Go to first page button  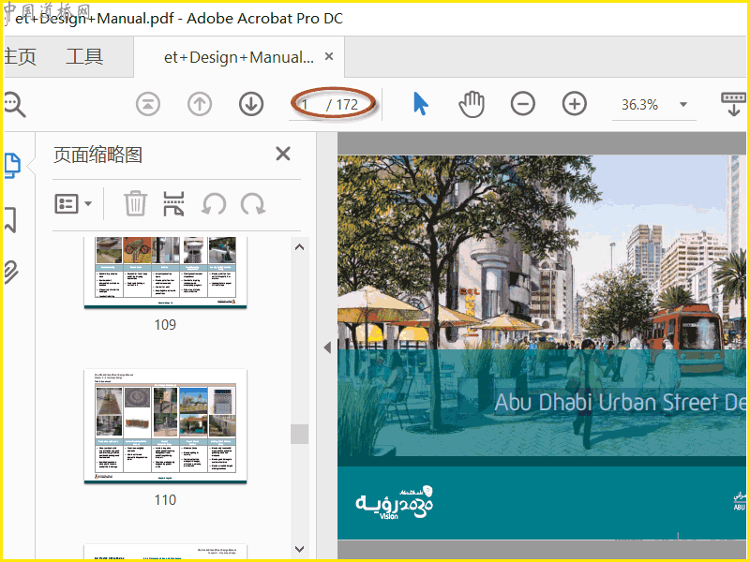click(x=148, y=104)
